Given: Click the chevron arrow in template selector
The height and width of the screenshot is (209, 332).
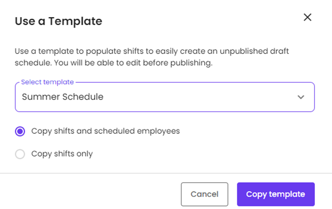Looking at the screenshot, I should point(301,97).
